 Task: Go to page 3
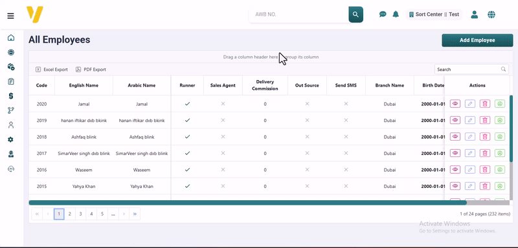point(80,214)
